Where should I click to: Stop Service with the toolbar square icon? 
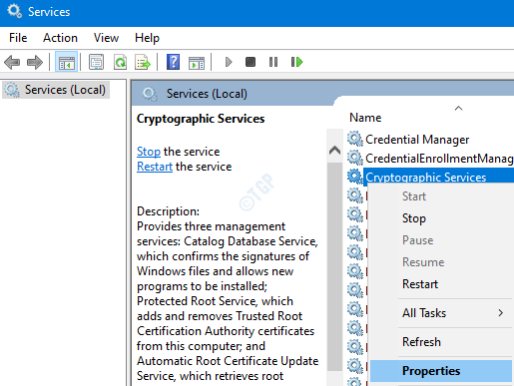[x=251, y=62]
